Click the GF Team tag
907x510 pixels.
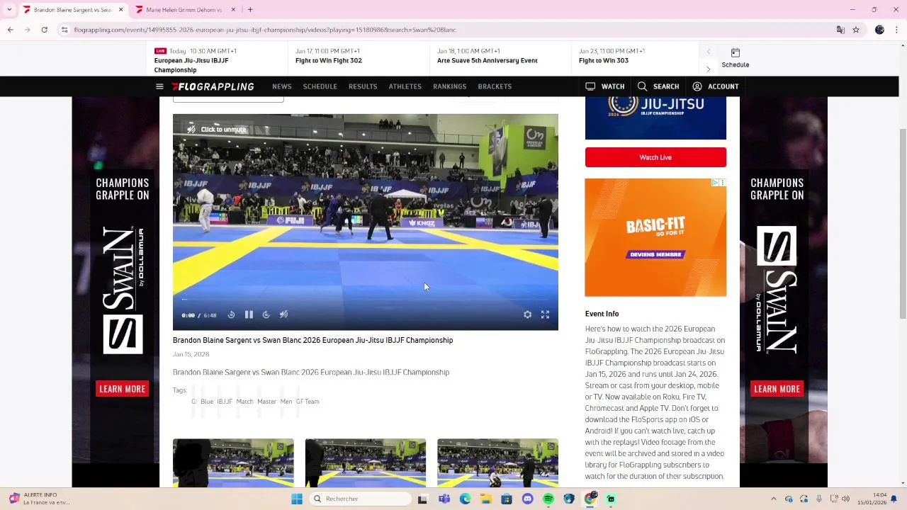click(308, 402)
